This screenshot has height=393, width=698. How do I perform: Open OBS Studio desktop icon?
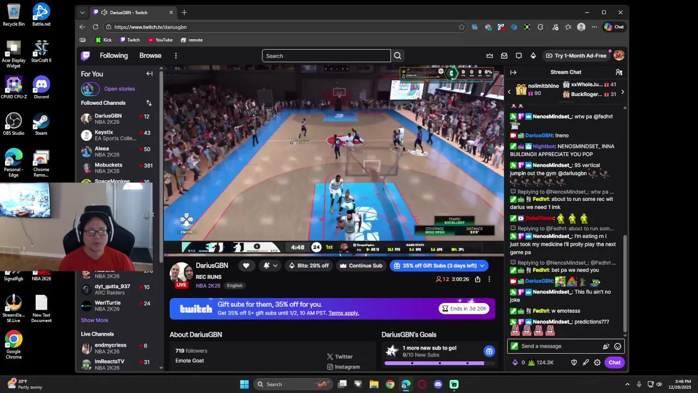(x=14, y=124)
